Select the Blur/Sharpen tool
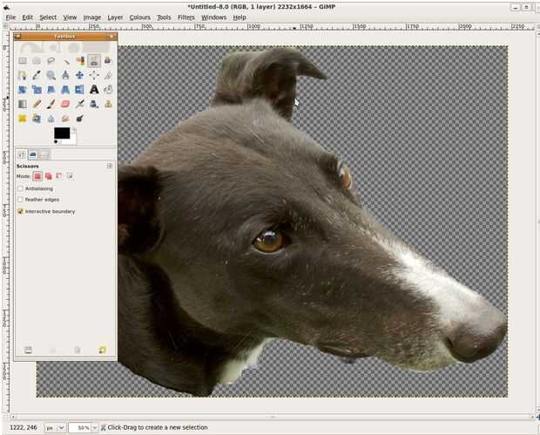The image size is (540, 435). click(51, 119)
